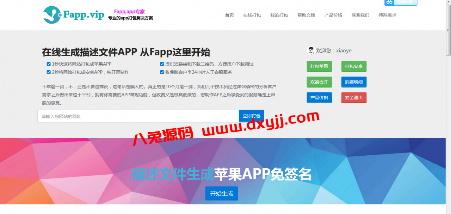Click the 立即打包 submit button
451x214 pixels.
pyautogui.click(x=252, y=116)
